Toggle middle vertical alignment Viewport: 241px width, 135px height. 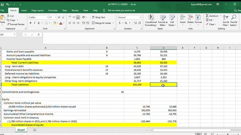(74, 17)
